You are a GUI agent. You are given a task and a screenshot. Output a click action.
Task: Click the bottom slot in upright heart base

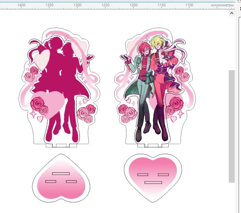(153, 183)
